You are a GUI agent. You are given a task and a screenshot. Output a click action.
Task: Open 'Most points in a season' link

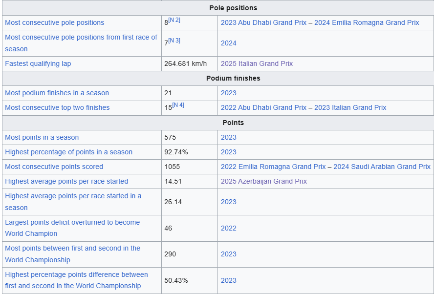[x=42, y=137]
